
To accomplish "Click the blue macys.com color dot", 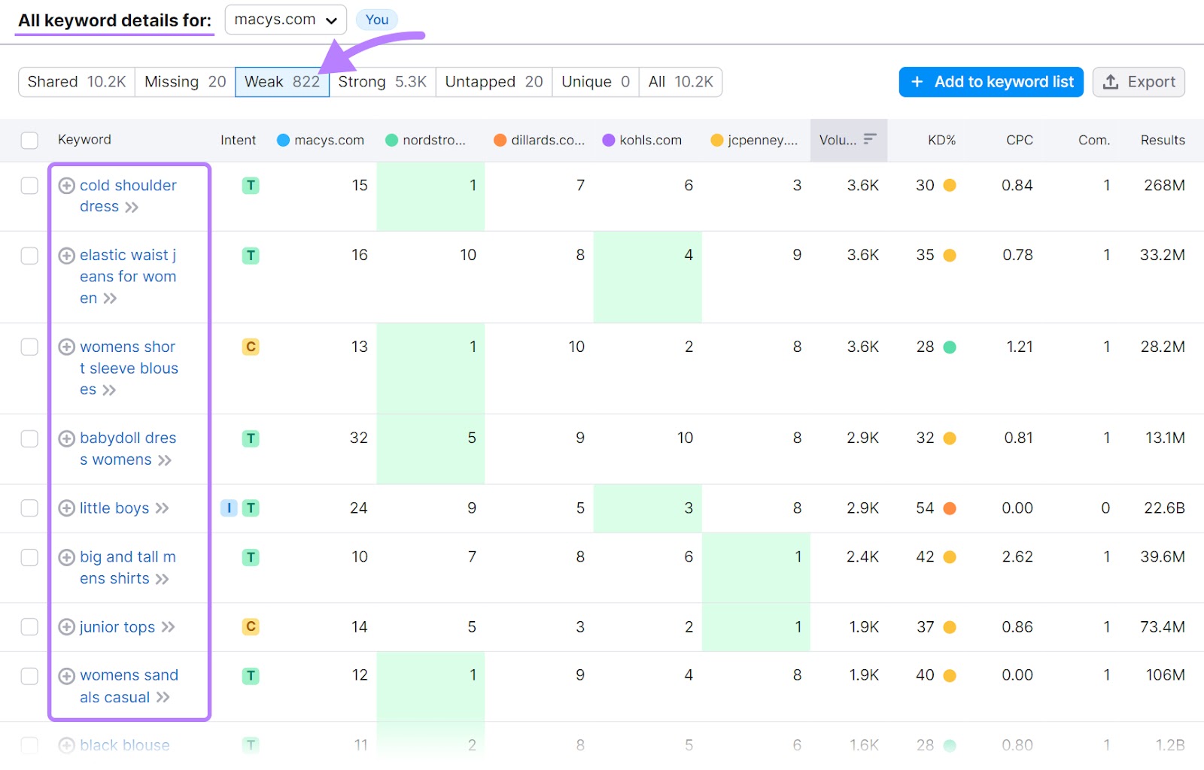I will coord(283,141).
